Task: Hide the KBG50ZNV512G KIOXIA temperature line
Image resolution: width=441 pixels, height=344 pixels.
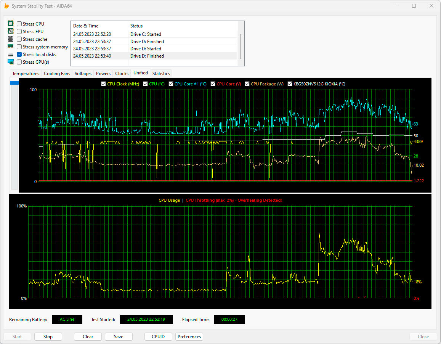Action: pos(290,84)
